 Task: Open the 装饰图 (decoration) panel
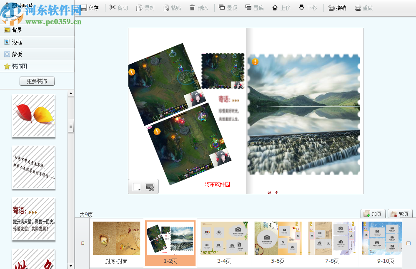tap(37, 66)
